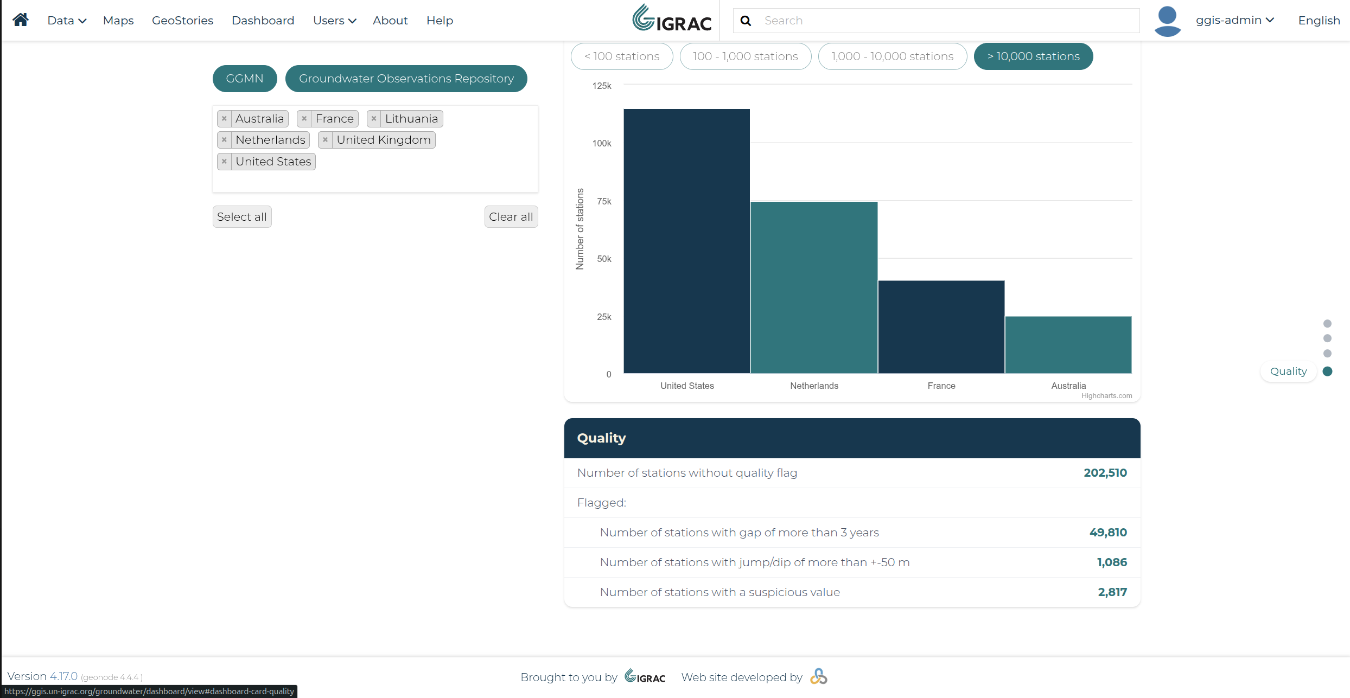This screenshot has height=698, width=1350.
Task: Click the value 1,086
Action: (1112, 562)
